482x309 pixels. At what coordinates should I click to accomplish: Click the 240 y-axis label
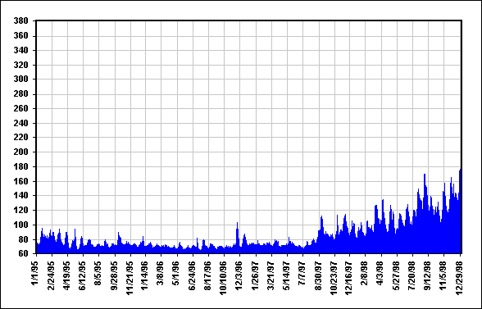point(21,123)
